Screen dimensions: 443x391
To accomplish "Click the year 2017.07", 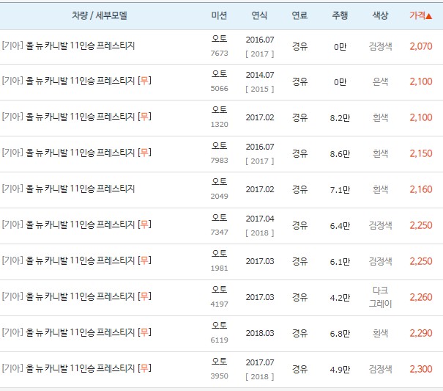I will point(260,362).
